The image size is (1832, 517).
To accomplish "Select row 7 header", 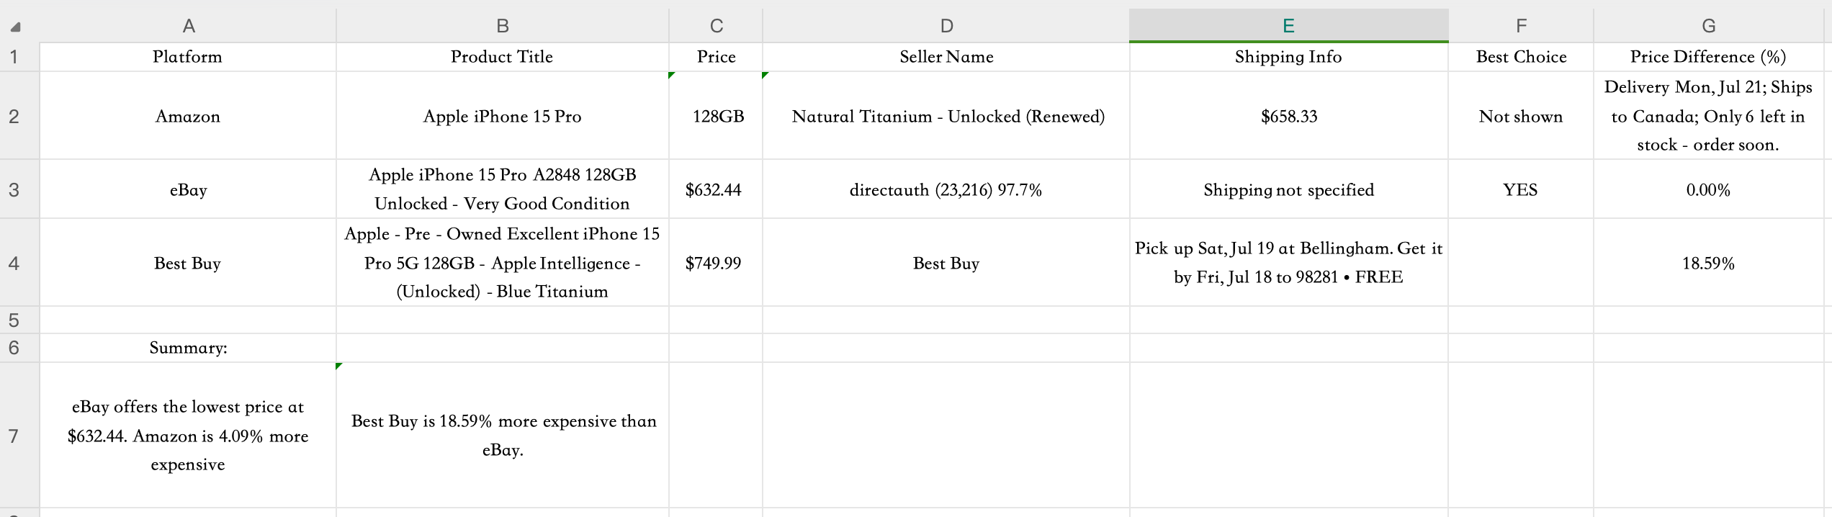I will [x=14, y=436].
